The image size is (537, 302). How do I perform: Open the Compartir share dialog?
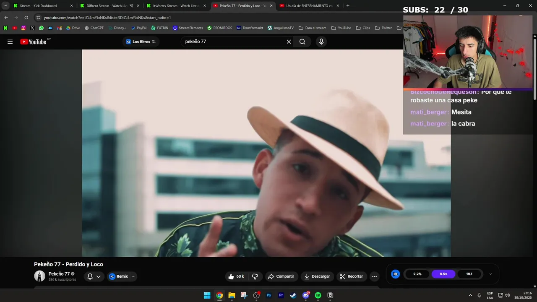point(281,276)
